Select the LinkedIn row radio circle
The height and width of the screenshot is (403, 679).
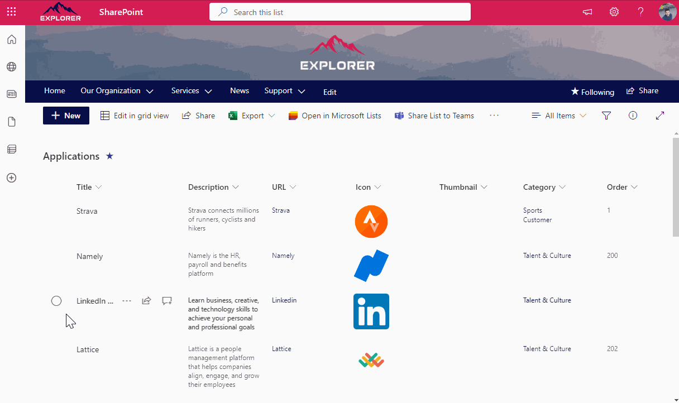pyautogui.click(x=56, y=301)
